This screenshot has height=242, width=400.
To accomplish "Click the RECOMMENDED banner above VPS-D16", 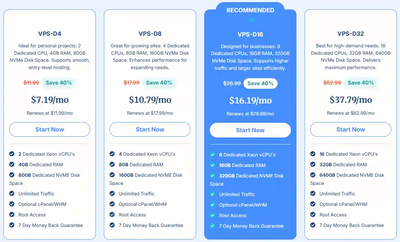I will pos(250,10).
